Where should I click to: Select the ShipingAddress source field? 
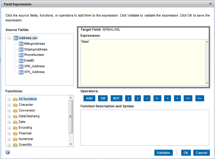36,49
